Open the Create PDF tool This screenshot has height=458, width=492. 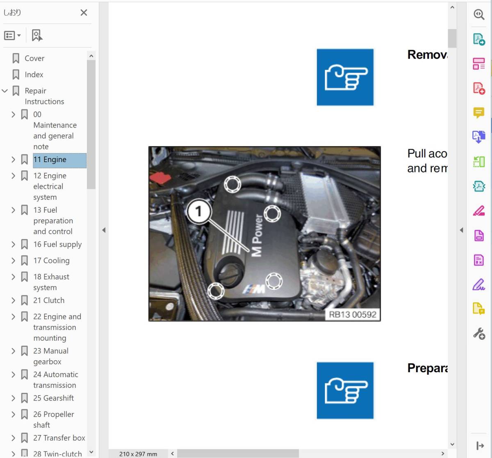point(479,88)
